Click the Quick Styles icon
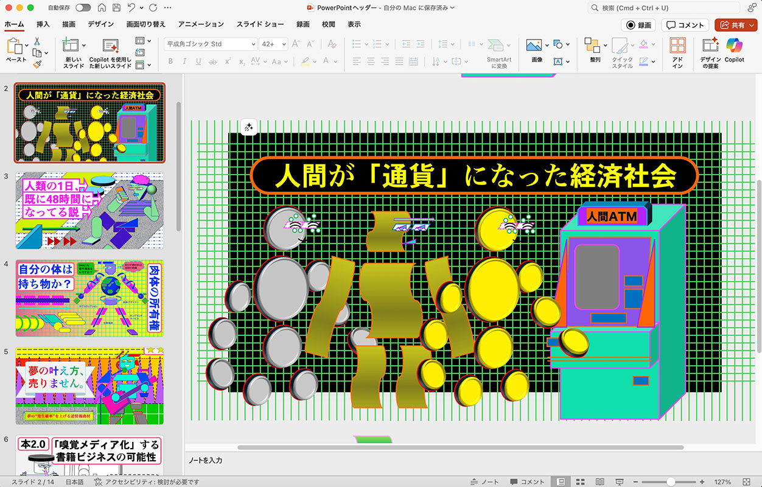762x487 pixels. point(620,46)
